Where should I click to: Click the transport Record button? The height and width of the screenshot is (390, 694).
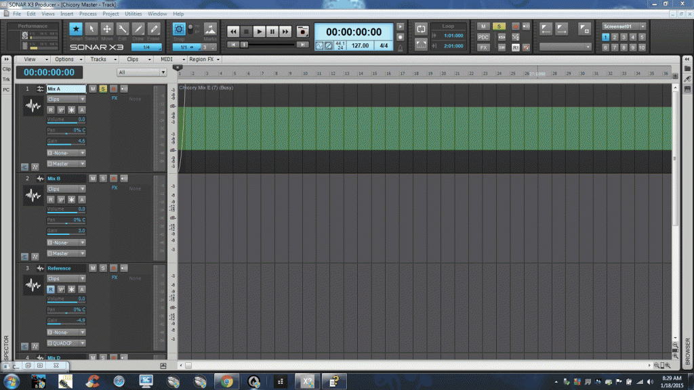click(x=302, y=31)
